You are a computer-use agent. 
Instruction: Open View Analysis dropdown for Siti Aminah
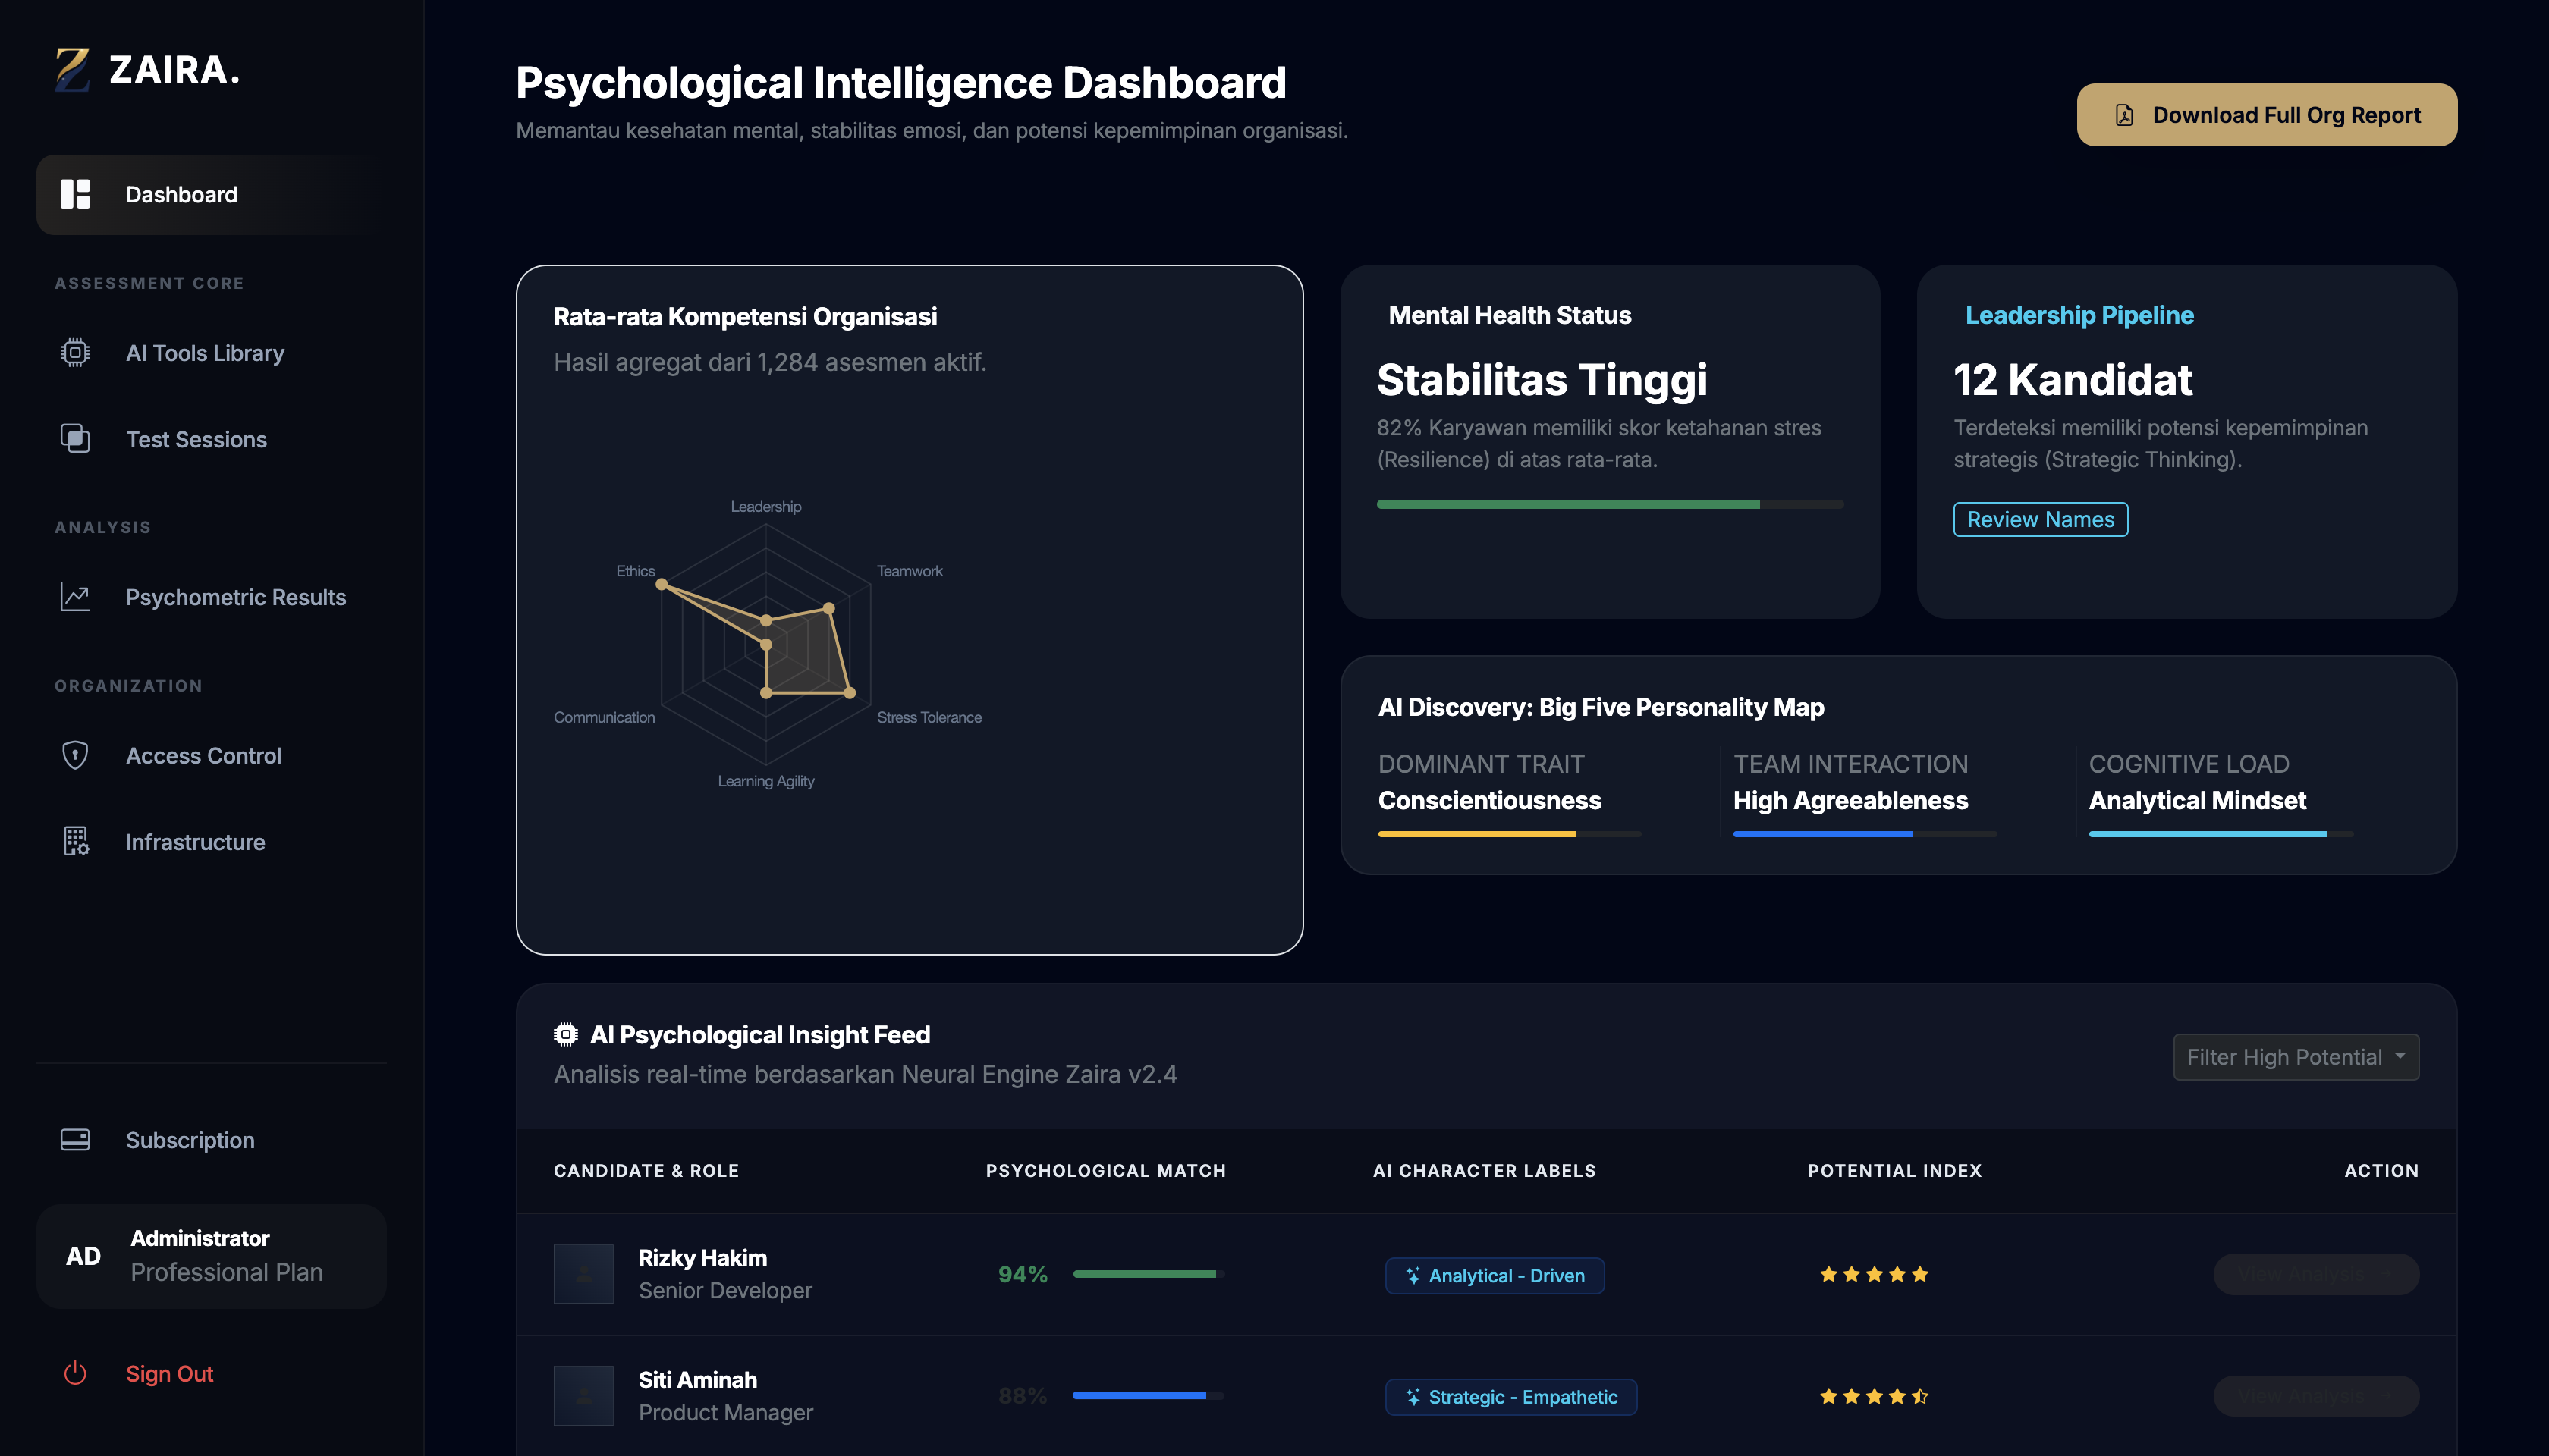click(2316, 1396)
